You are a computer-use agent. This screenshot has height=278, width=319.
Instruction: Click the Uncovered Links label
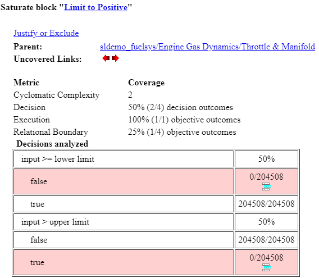(48, 59)
